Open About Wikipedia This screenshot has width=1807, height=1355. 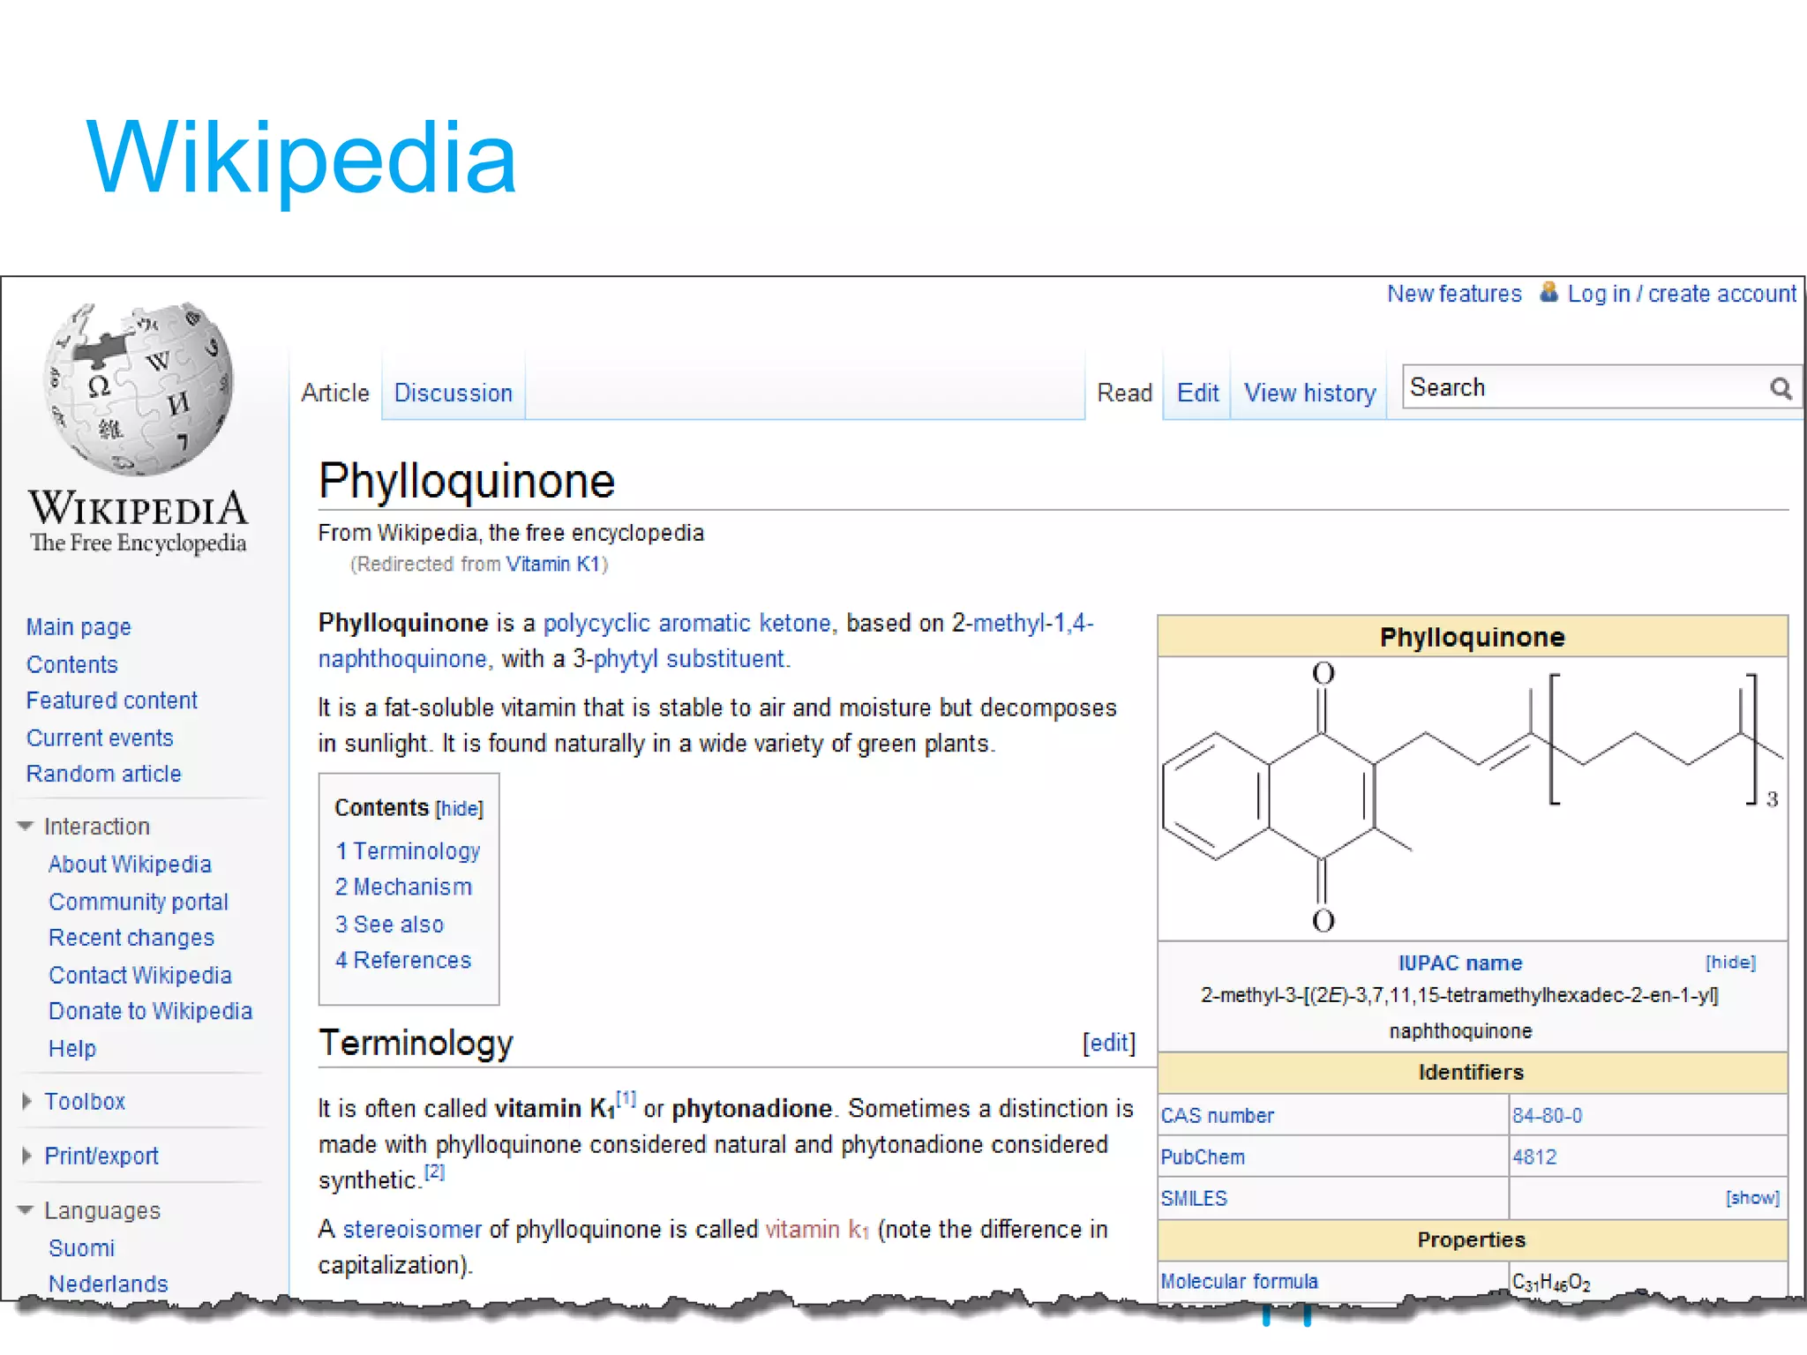130,865
